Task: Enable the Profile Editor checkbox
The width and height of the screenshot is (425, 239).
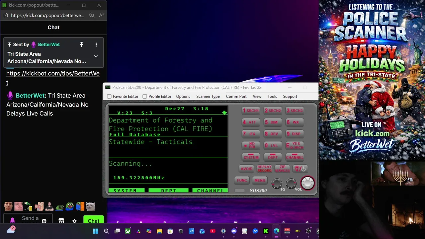Action: pos(145,96)
